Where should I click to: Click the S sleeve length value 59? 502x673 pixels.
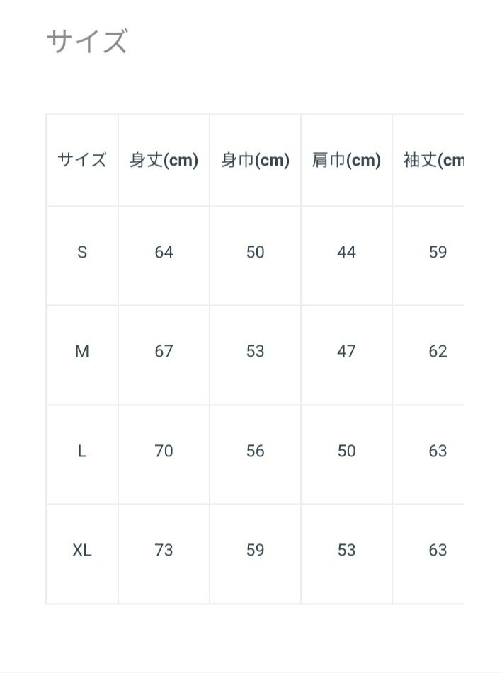click(x=438, y=253)
